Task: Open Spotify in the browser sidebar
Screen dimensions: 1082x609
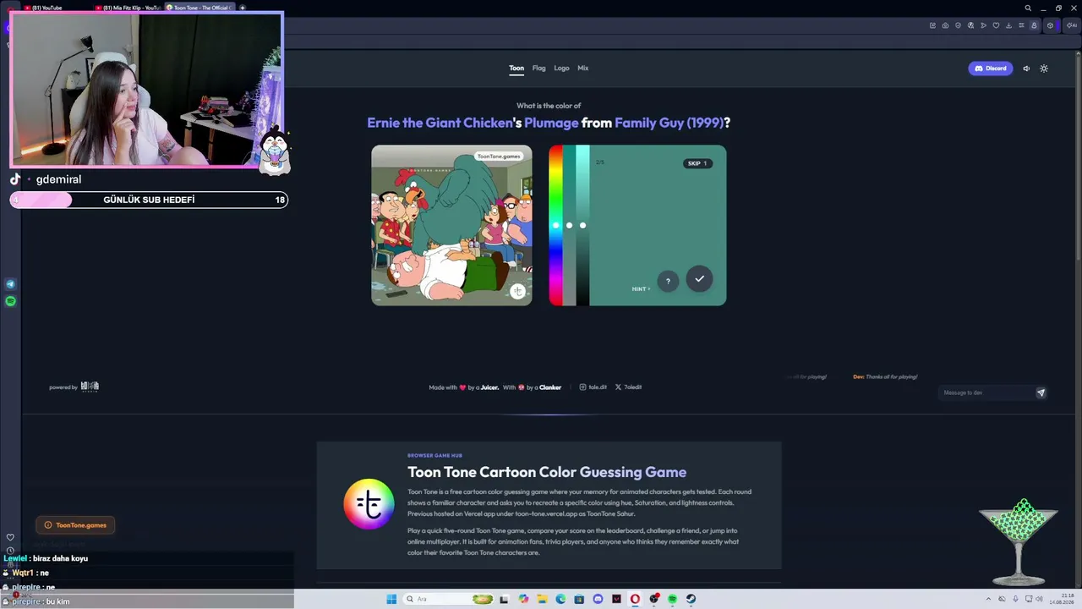Action: click(10, 301)
